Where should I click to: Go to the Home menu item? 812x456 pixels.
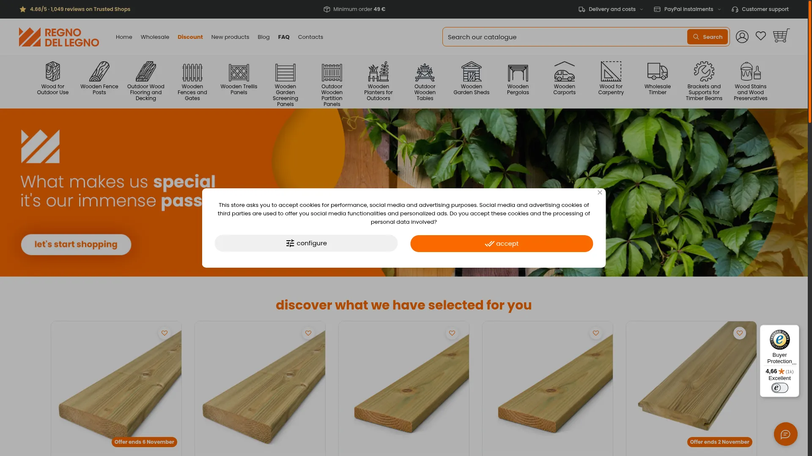124,37
